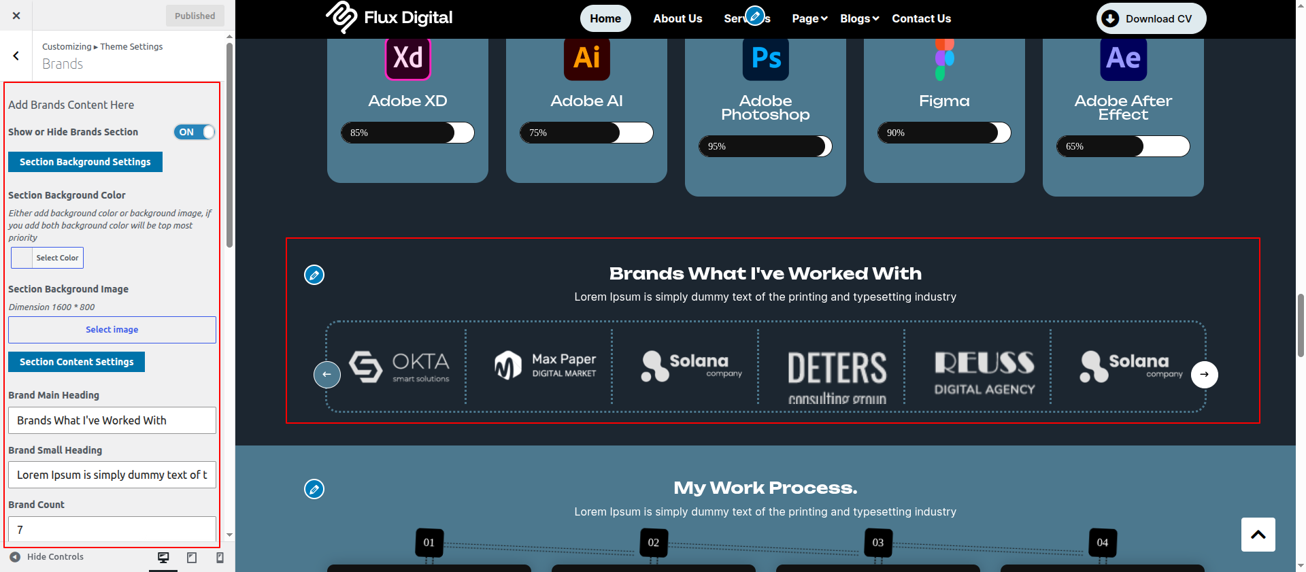
Task: Click the After Effect 65% progress bar
Action: (1123, 146)
